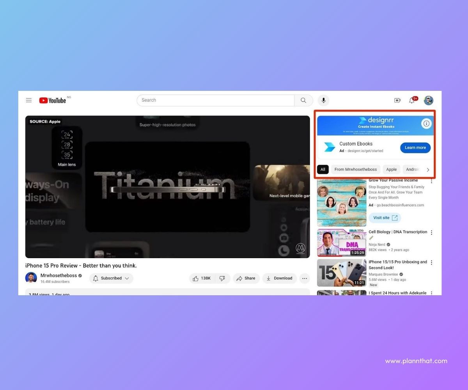Open options for Cell Biology video
The height and width of the screenshot is (390, 468).
pyautogui.click(x=431, y=232)
